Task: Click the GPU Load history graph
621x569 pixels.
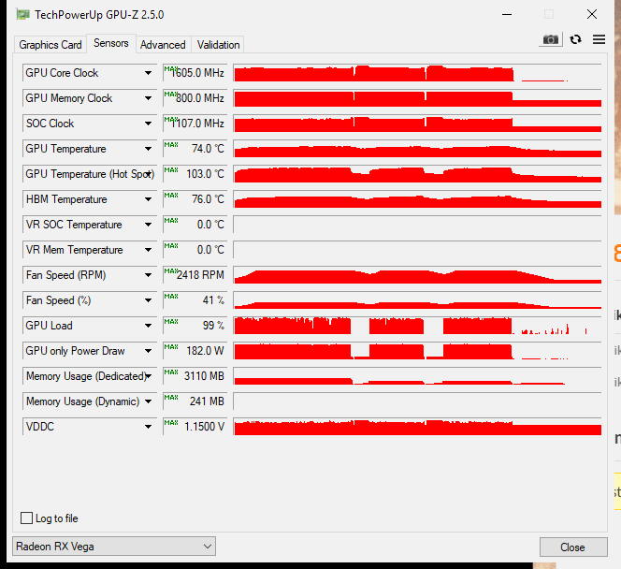Action: click(x=417, y=326)
